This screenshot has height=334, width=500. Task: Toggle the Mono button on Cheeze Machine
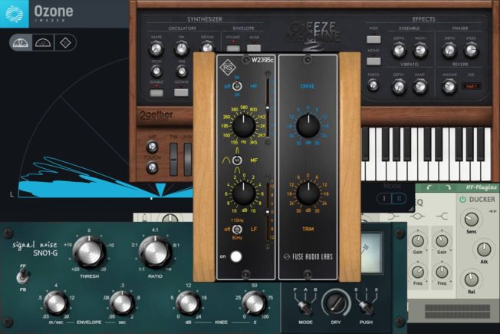[373, 61]
